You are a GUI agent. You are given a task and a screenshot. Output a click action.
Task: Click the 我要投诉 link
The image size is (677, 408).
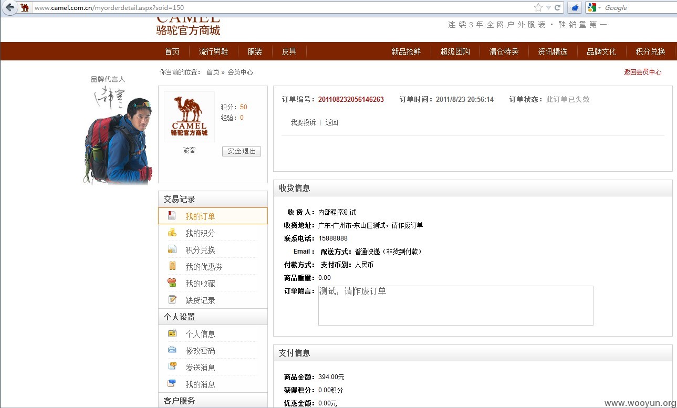pyautogui.click(x=303, y=122)
